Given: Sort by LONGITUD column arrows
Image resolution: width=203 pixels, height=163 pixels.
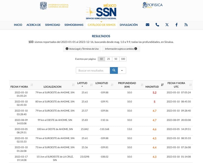Looking at the screenshot, I should tap(112, 85).
